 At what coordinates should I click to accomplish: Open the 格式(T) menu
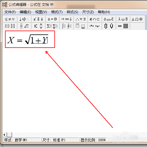point(57,12)
